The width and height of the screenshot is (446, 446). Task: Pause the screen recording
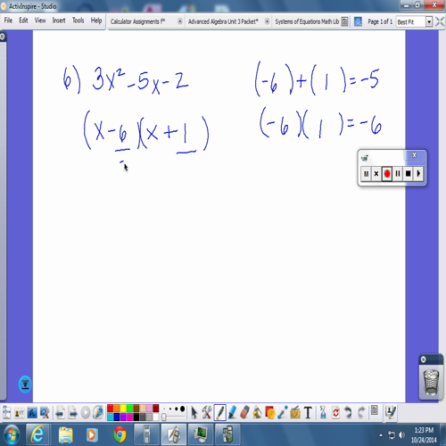398,173
